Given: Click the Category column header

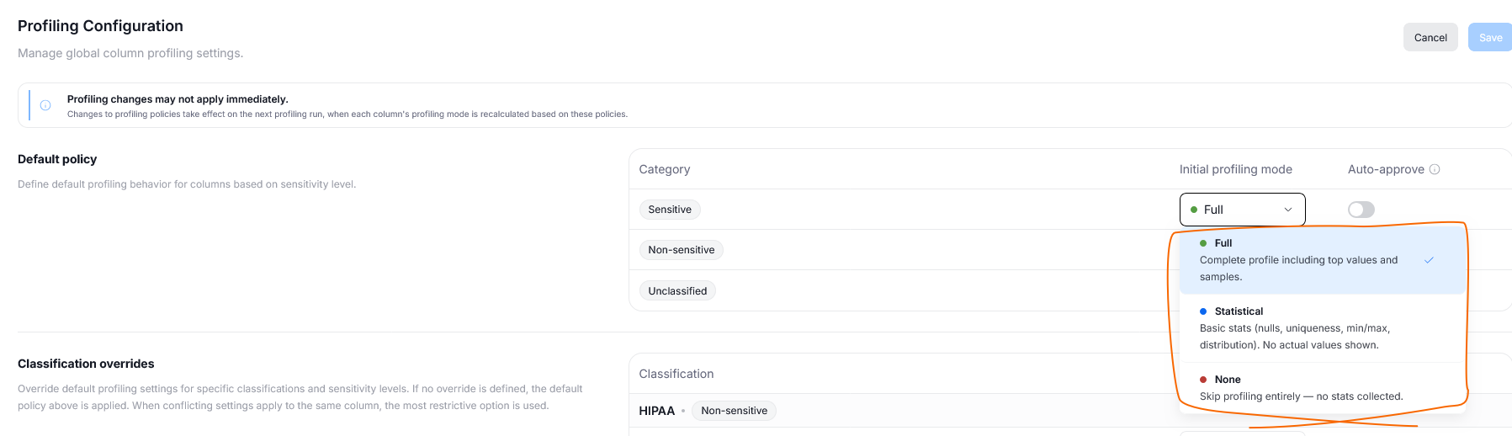Looking at the screenshot, I should click(x=664, y=169).
